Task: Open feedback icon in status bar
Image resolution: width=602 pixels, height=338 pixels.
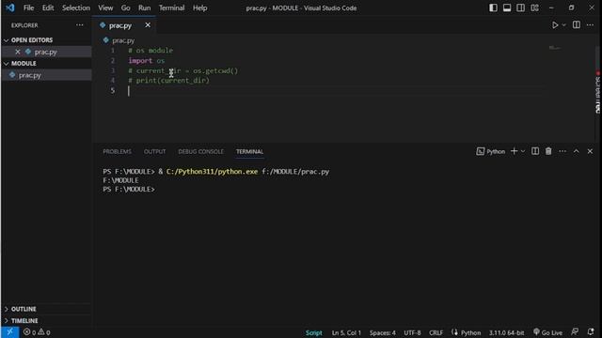Action: tap(575, 331)
